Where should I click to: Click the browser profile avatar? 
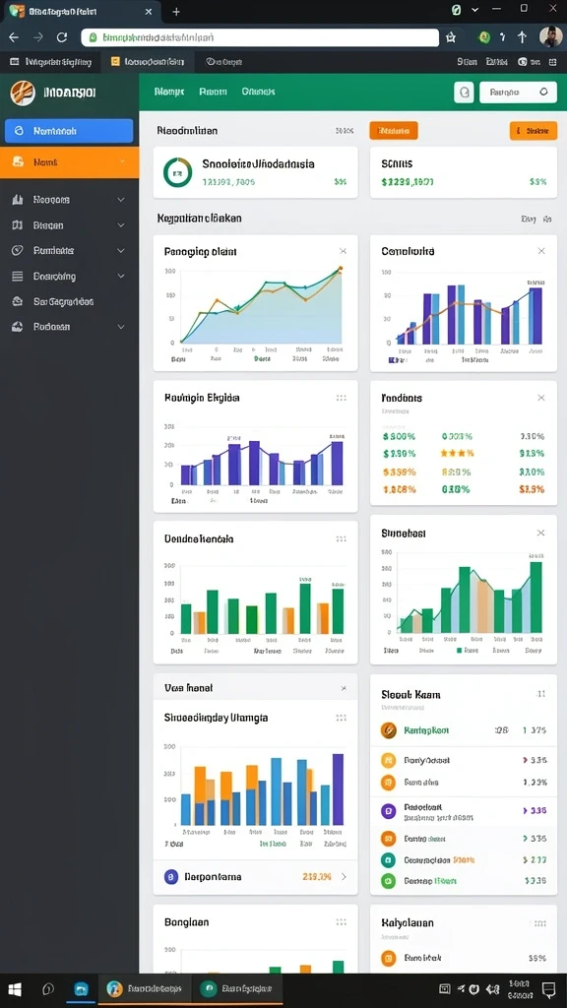click(x=550, y=36)
